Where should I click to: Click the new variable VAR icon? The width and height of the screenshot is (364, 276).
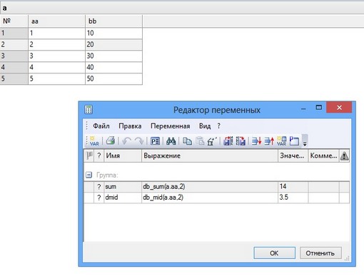(x=94, y=141)
